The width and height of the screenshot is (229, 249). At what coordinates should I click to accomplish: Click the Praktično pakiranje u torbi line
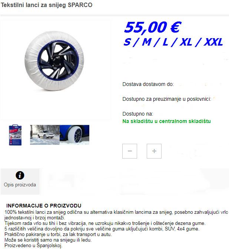58,235
